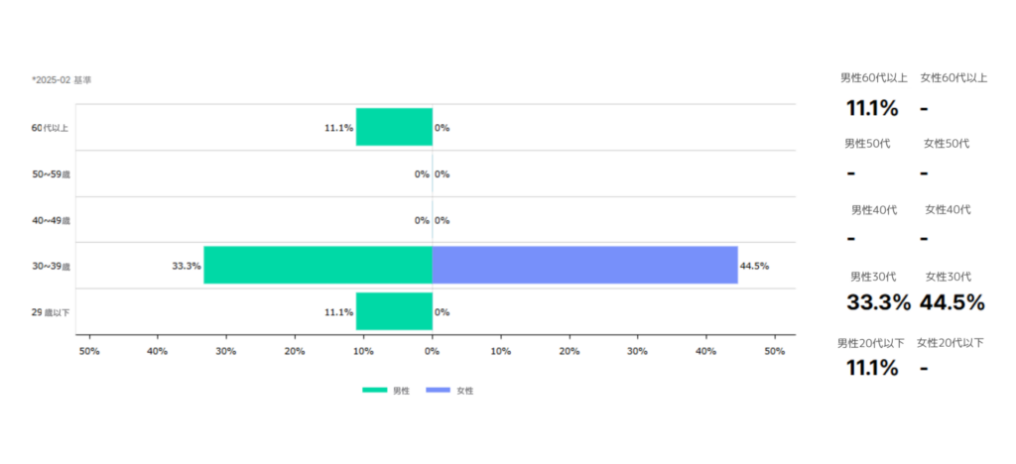Click the 男性30代 stat value 33.3%
The image size is (1016, 464).
878,302
